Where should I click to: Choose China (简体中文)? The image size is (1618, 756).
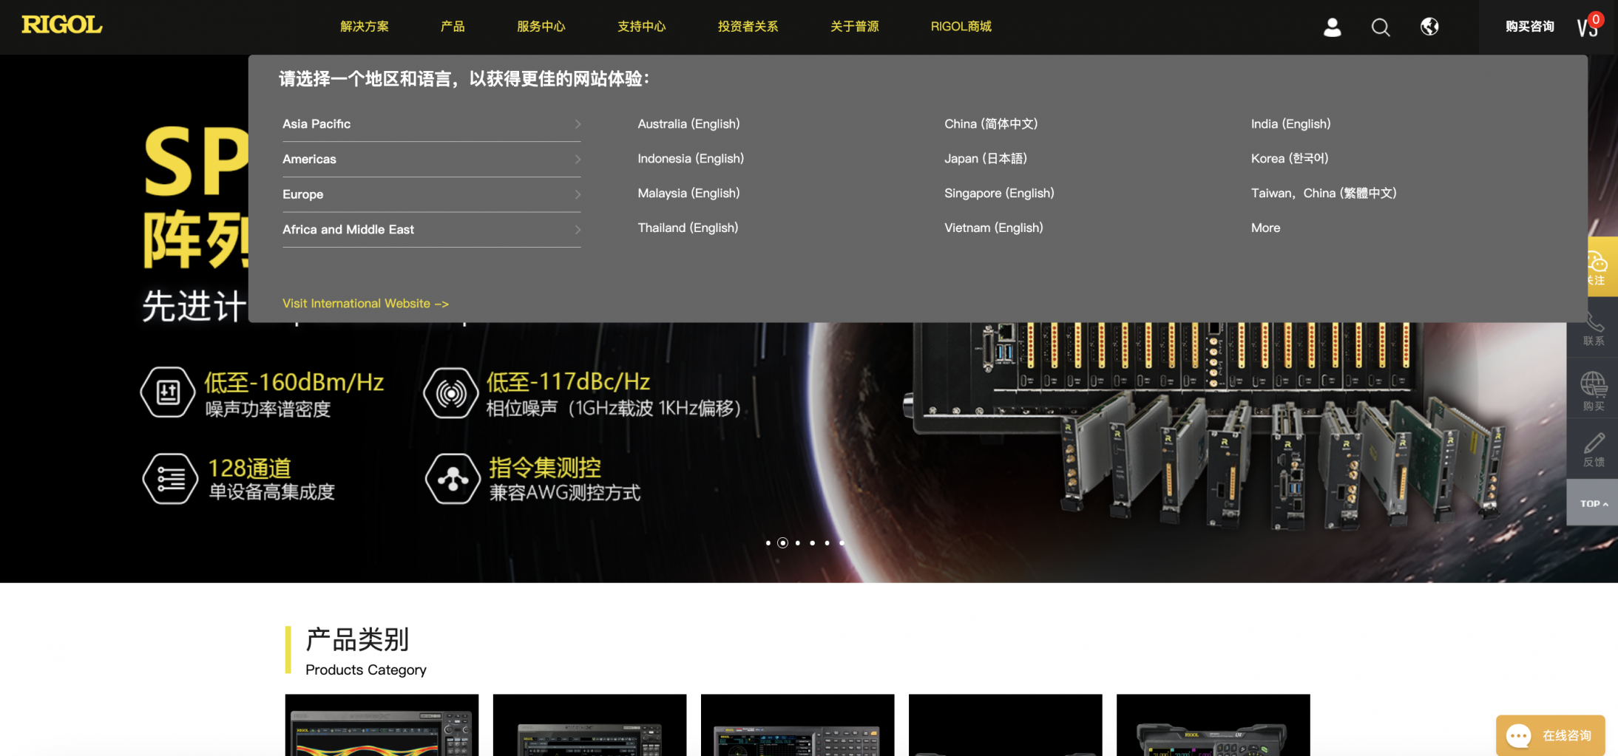[991, 124]
